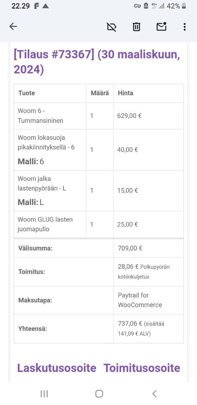Tap the VPN key status icon
Screen dimensions: 197x405
click(x=137, y=6)
